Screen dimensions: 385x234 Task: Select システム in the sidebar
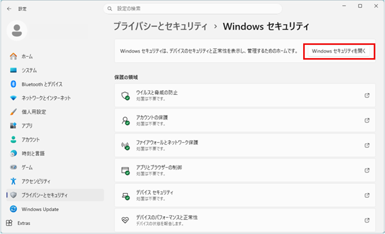coord(29,70)
